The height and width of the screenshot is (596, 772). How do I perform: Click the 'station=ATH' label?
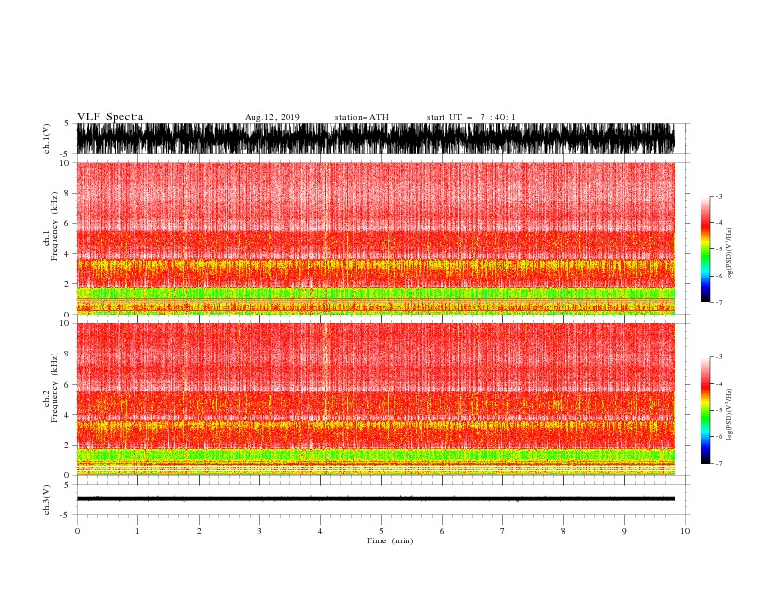tap(362, 117)
